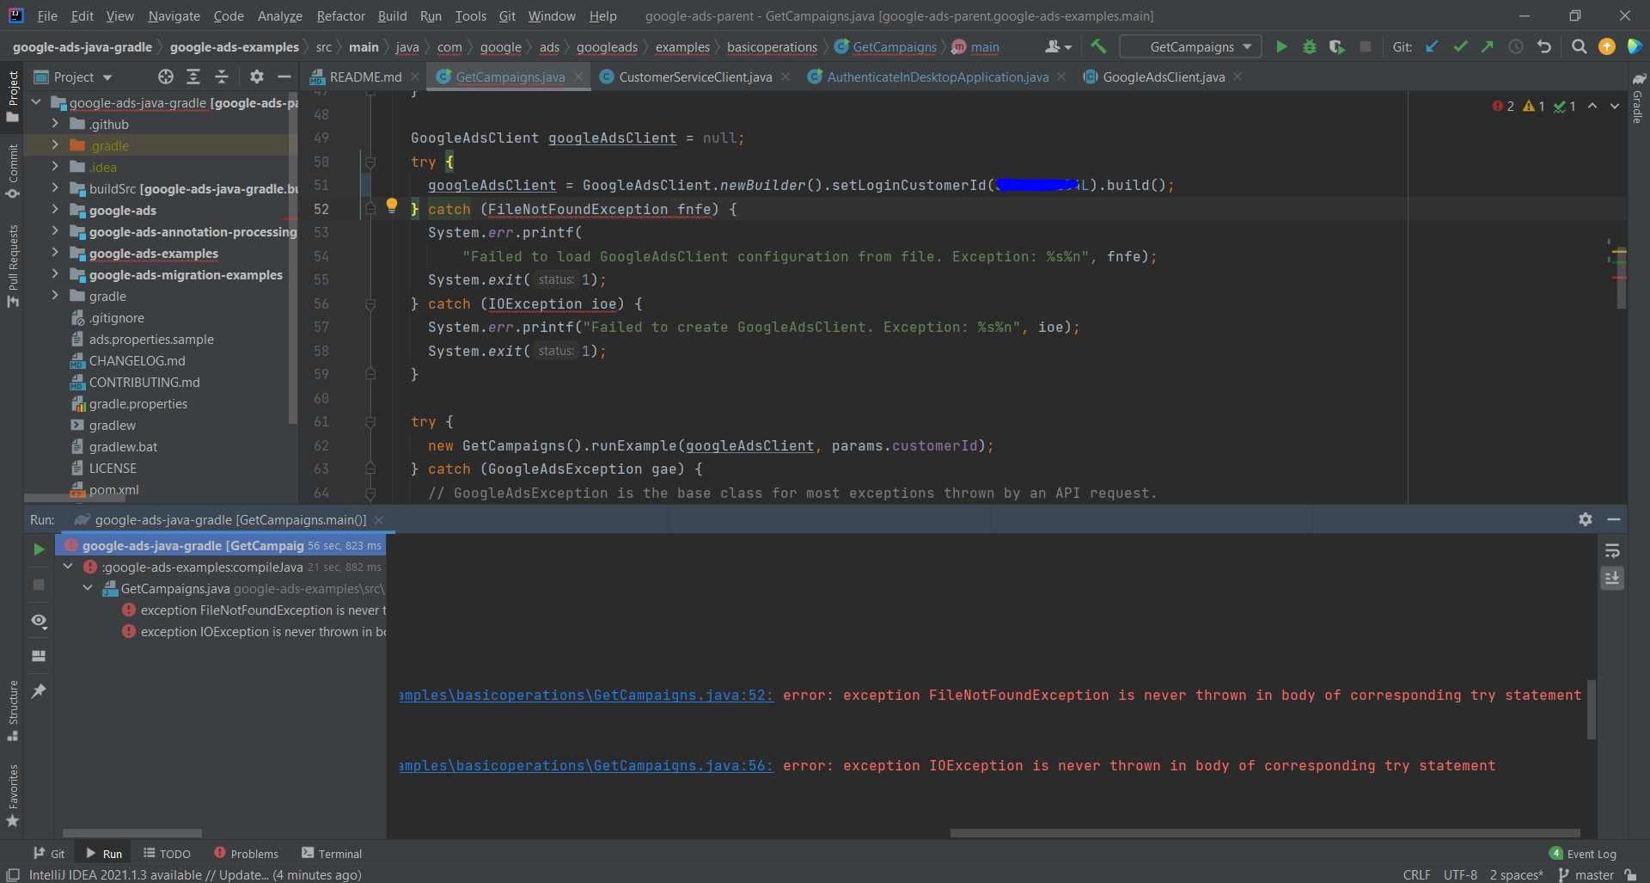Run the GetCampaigns configuration
The width and height of the screenshot is (1650, 883).
pyautogui.click(x=1281, y=46)
